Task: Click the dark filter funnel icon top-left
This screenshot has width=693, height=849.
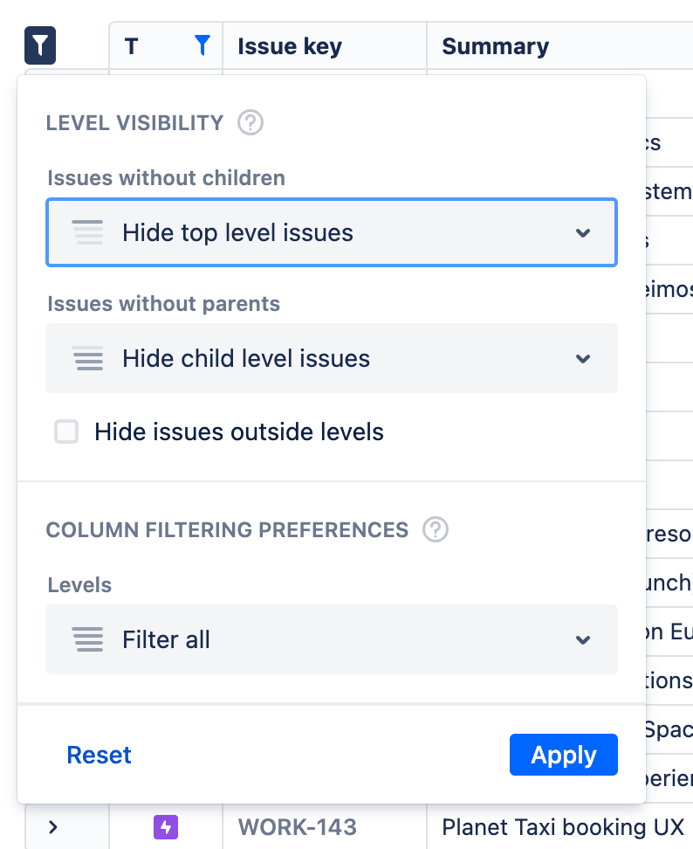Action: (x=39, y=45)
